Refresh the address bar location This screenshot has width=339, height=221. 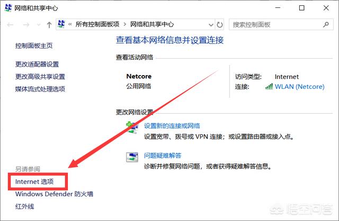tap(220, 25)
